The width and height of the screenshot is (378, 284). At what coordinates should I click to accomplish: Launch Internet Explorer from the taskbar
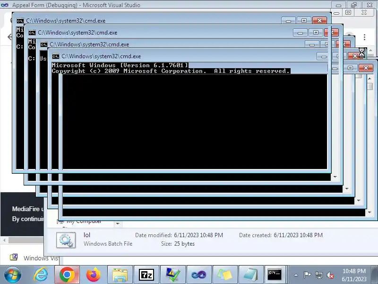(x=41, y=275)
